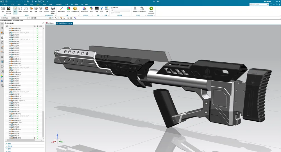Open the 文件(F) file menu
This screenshot has width=281, height=152.
pos(4,4)
